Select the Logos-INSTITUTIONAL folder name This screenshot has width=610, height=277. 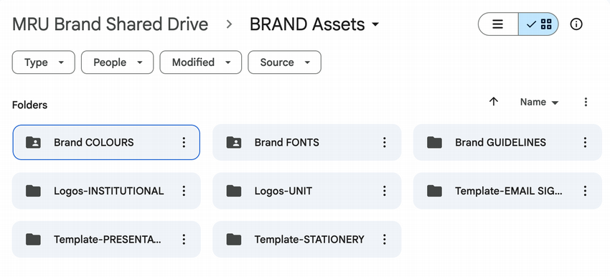coord(109,191)
